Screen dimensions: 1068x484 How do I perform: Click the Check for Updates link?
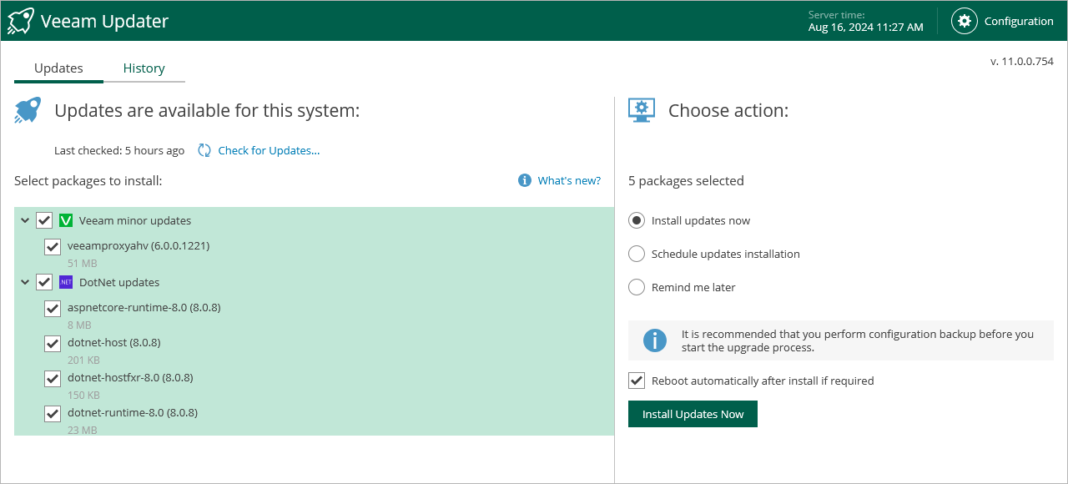[x=269, y=150]
